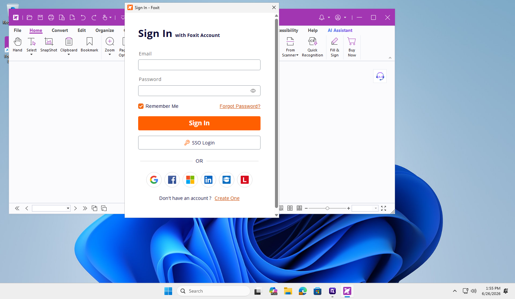Switch to the Organize tab
Viewport: 515px width, 299px height.
(x=105, y=30)
